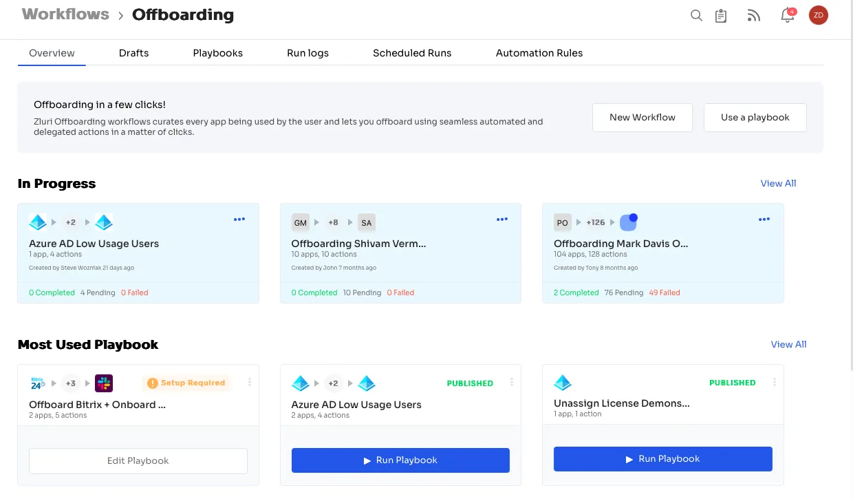
Task: Click Azure icon in Unassign License playbook card
Action: click(x=563, y=383)
